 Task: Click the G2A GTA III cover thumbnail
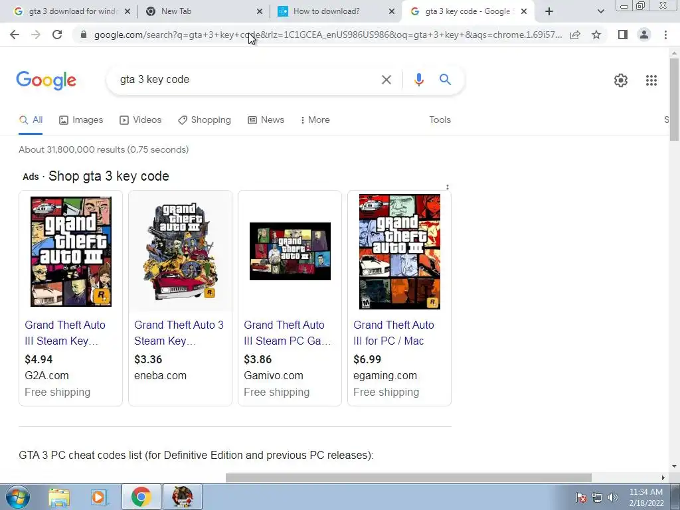pyautogui.click(x=70, y=252)
